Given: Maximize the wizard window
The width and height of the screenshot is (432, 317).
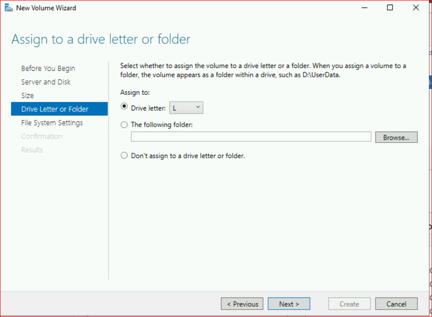Looking at the screenshot, I should (x=390, y=8).
